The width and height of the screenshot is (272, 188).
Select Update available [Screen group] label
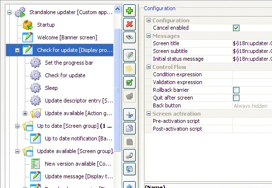point(75,151)
